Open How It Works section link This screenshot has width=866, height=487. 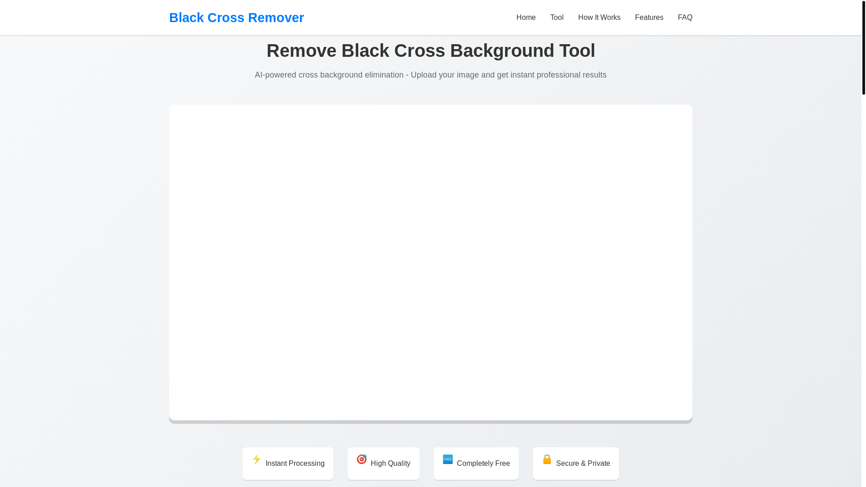(x=599, y=18)
